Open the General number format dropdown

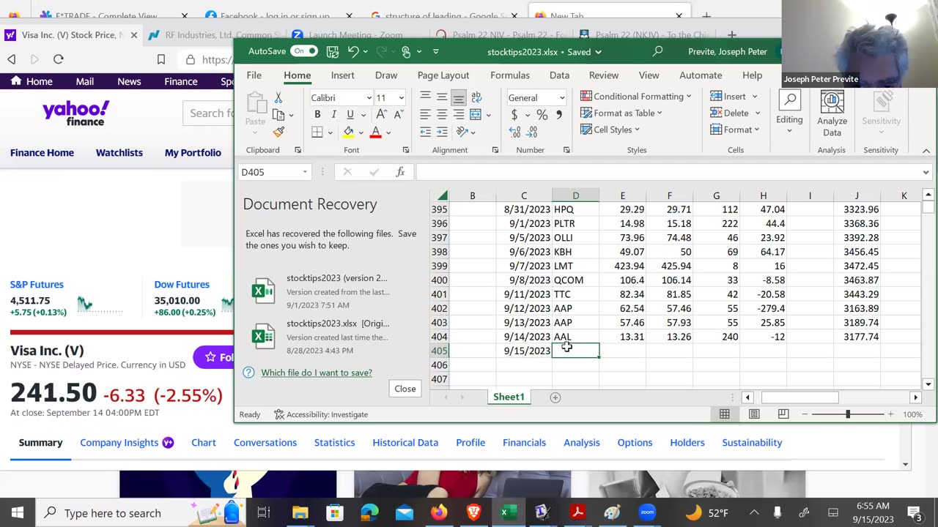coord(562,97)
